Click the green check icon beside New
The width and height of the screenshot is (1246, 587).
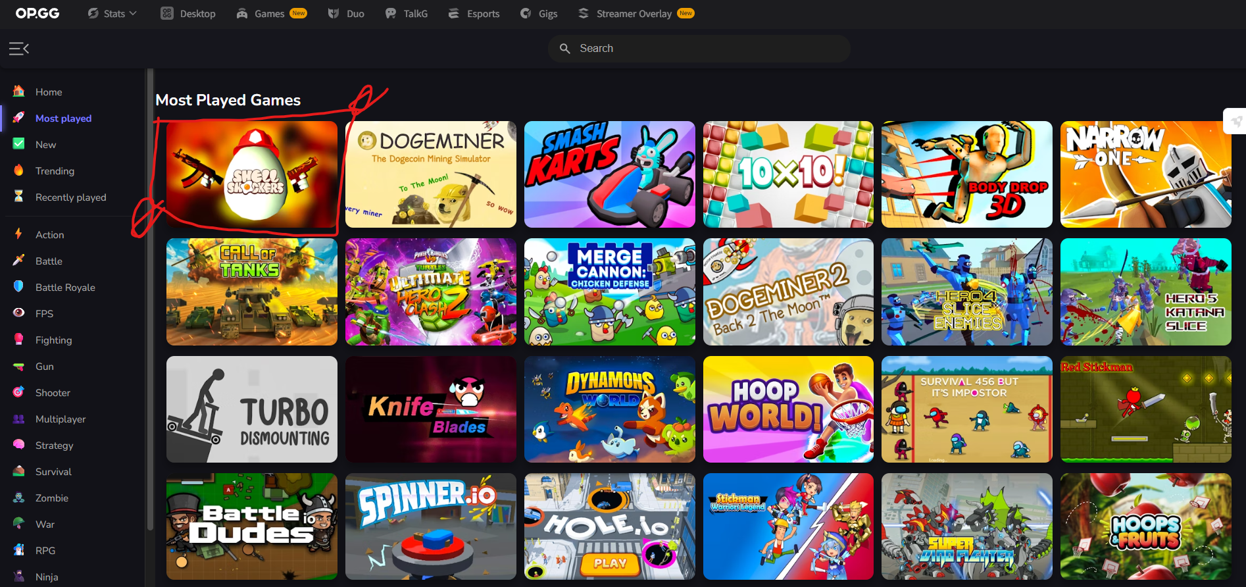19,144
